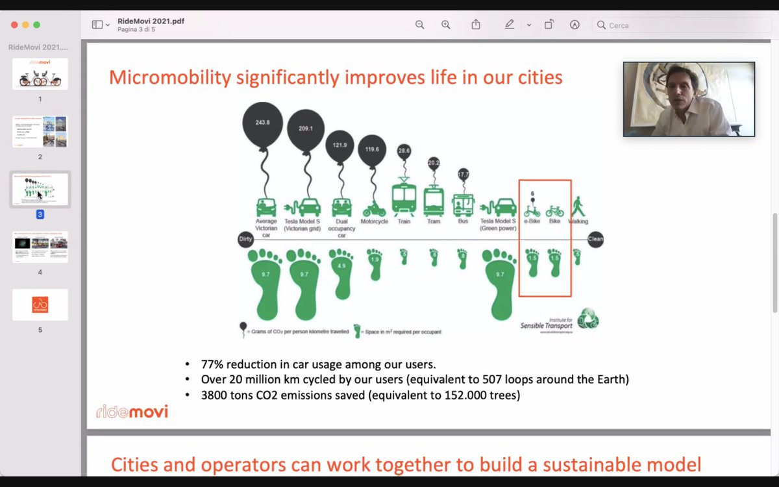779x487 pixels.
Task: Select the highlight pen tool
Action: click(510, 25)
